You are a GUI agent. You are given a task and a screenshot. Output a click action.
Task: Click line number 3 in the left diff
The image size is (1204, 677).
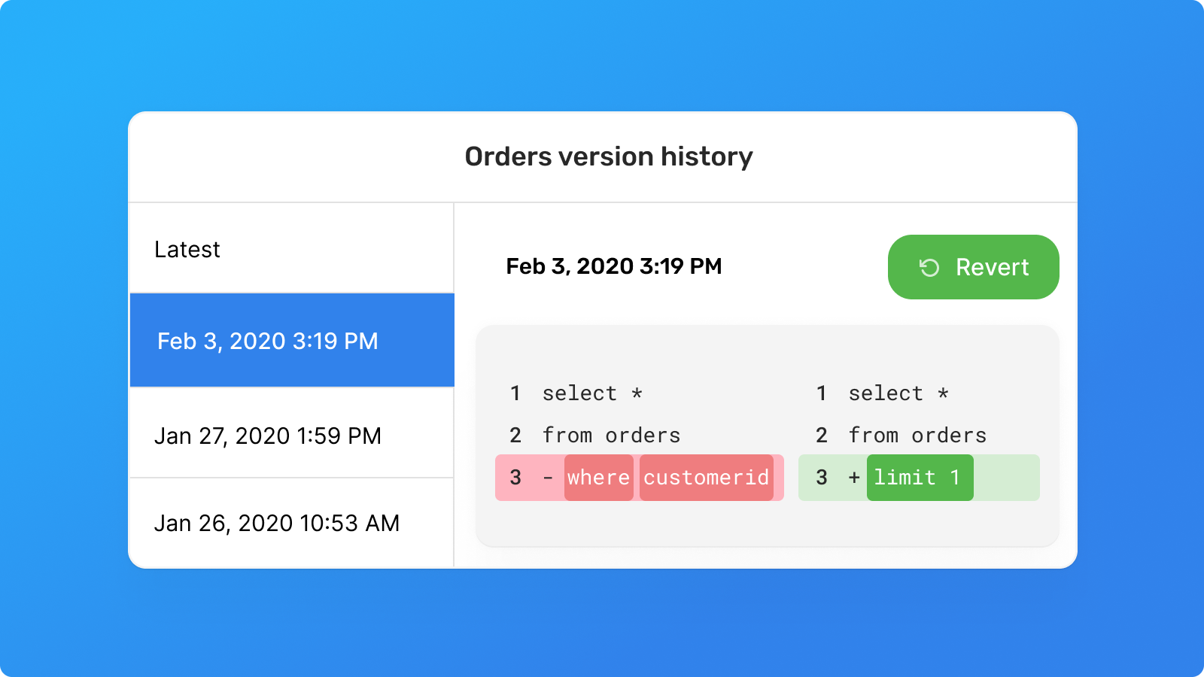click(x=515, y=478)
